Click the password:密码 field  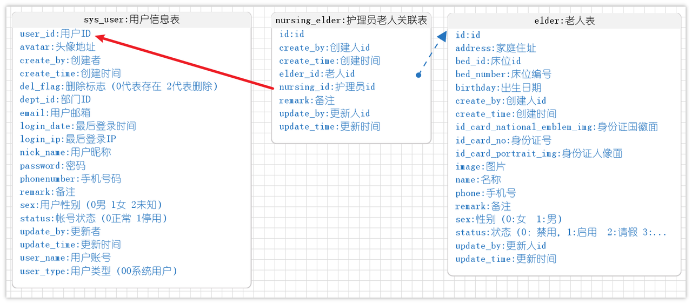point(52,166)
